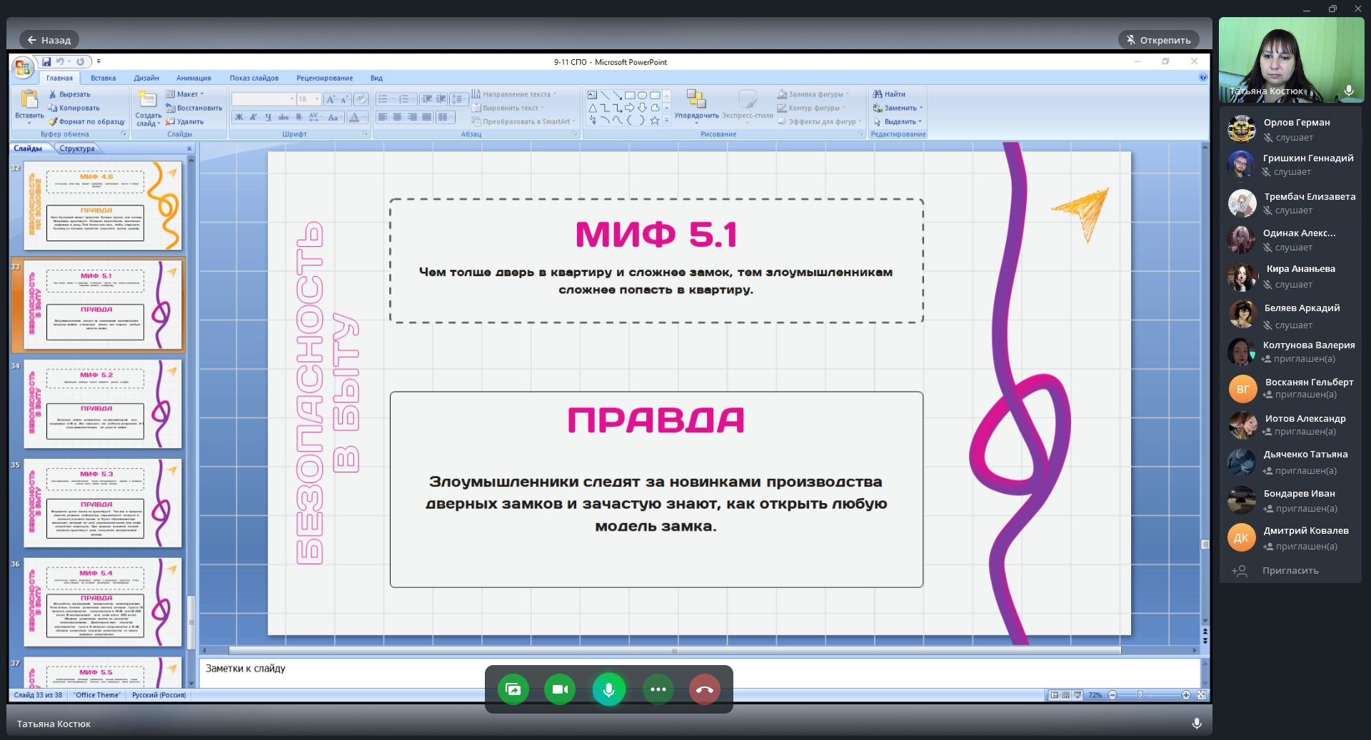Expand Выделить dropdown
The height and width of the screenshot is (740, 1371).
920,121
